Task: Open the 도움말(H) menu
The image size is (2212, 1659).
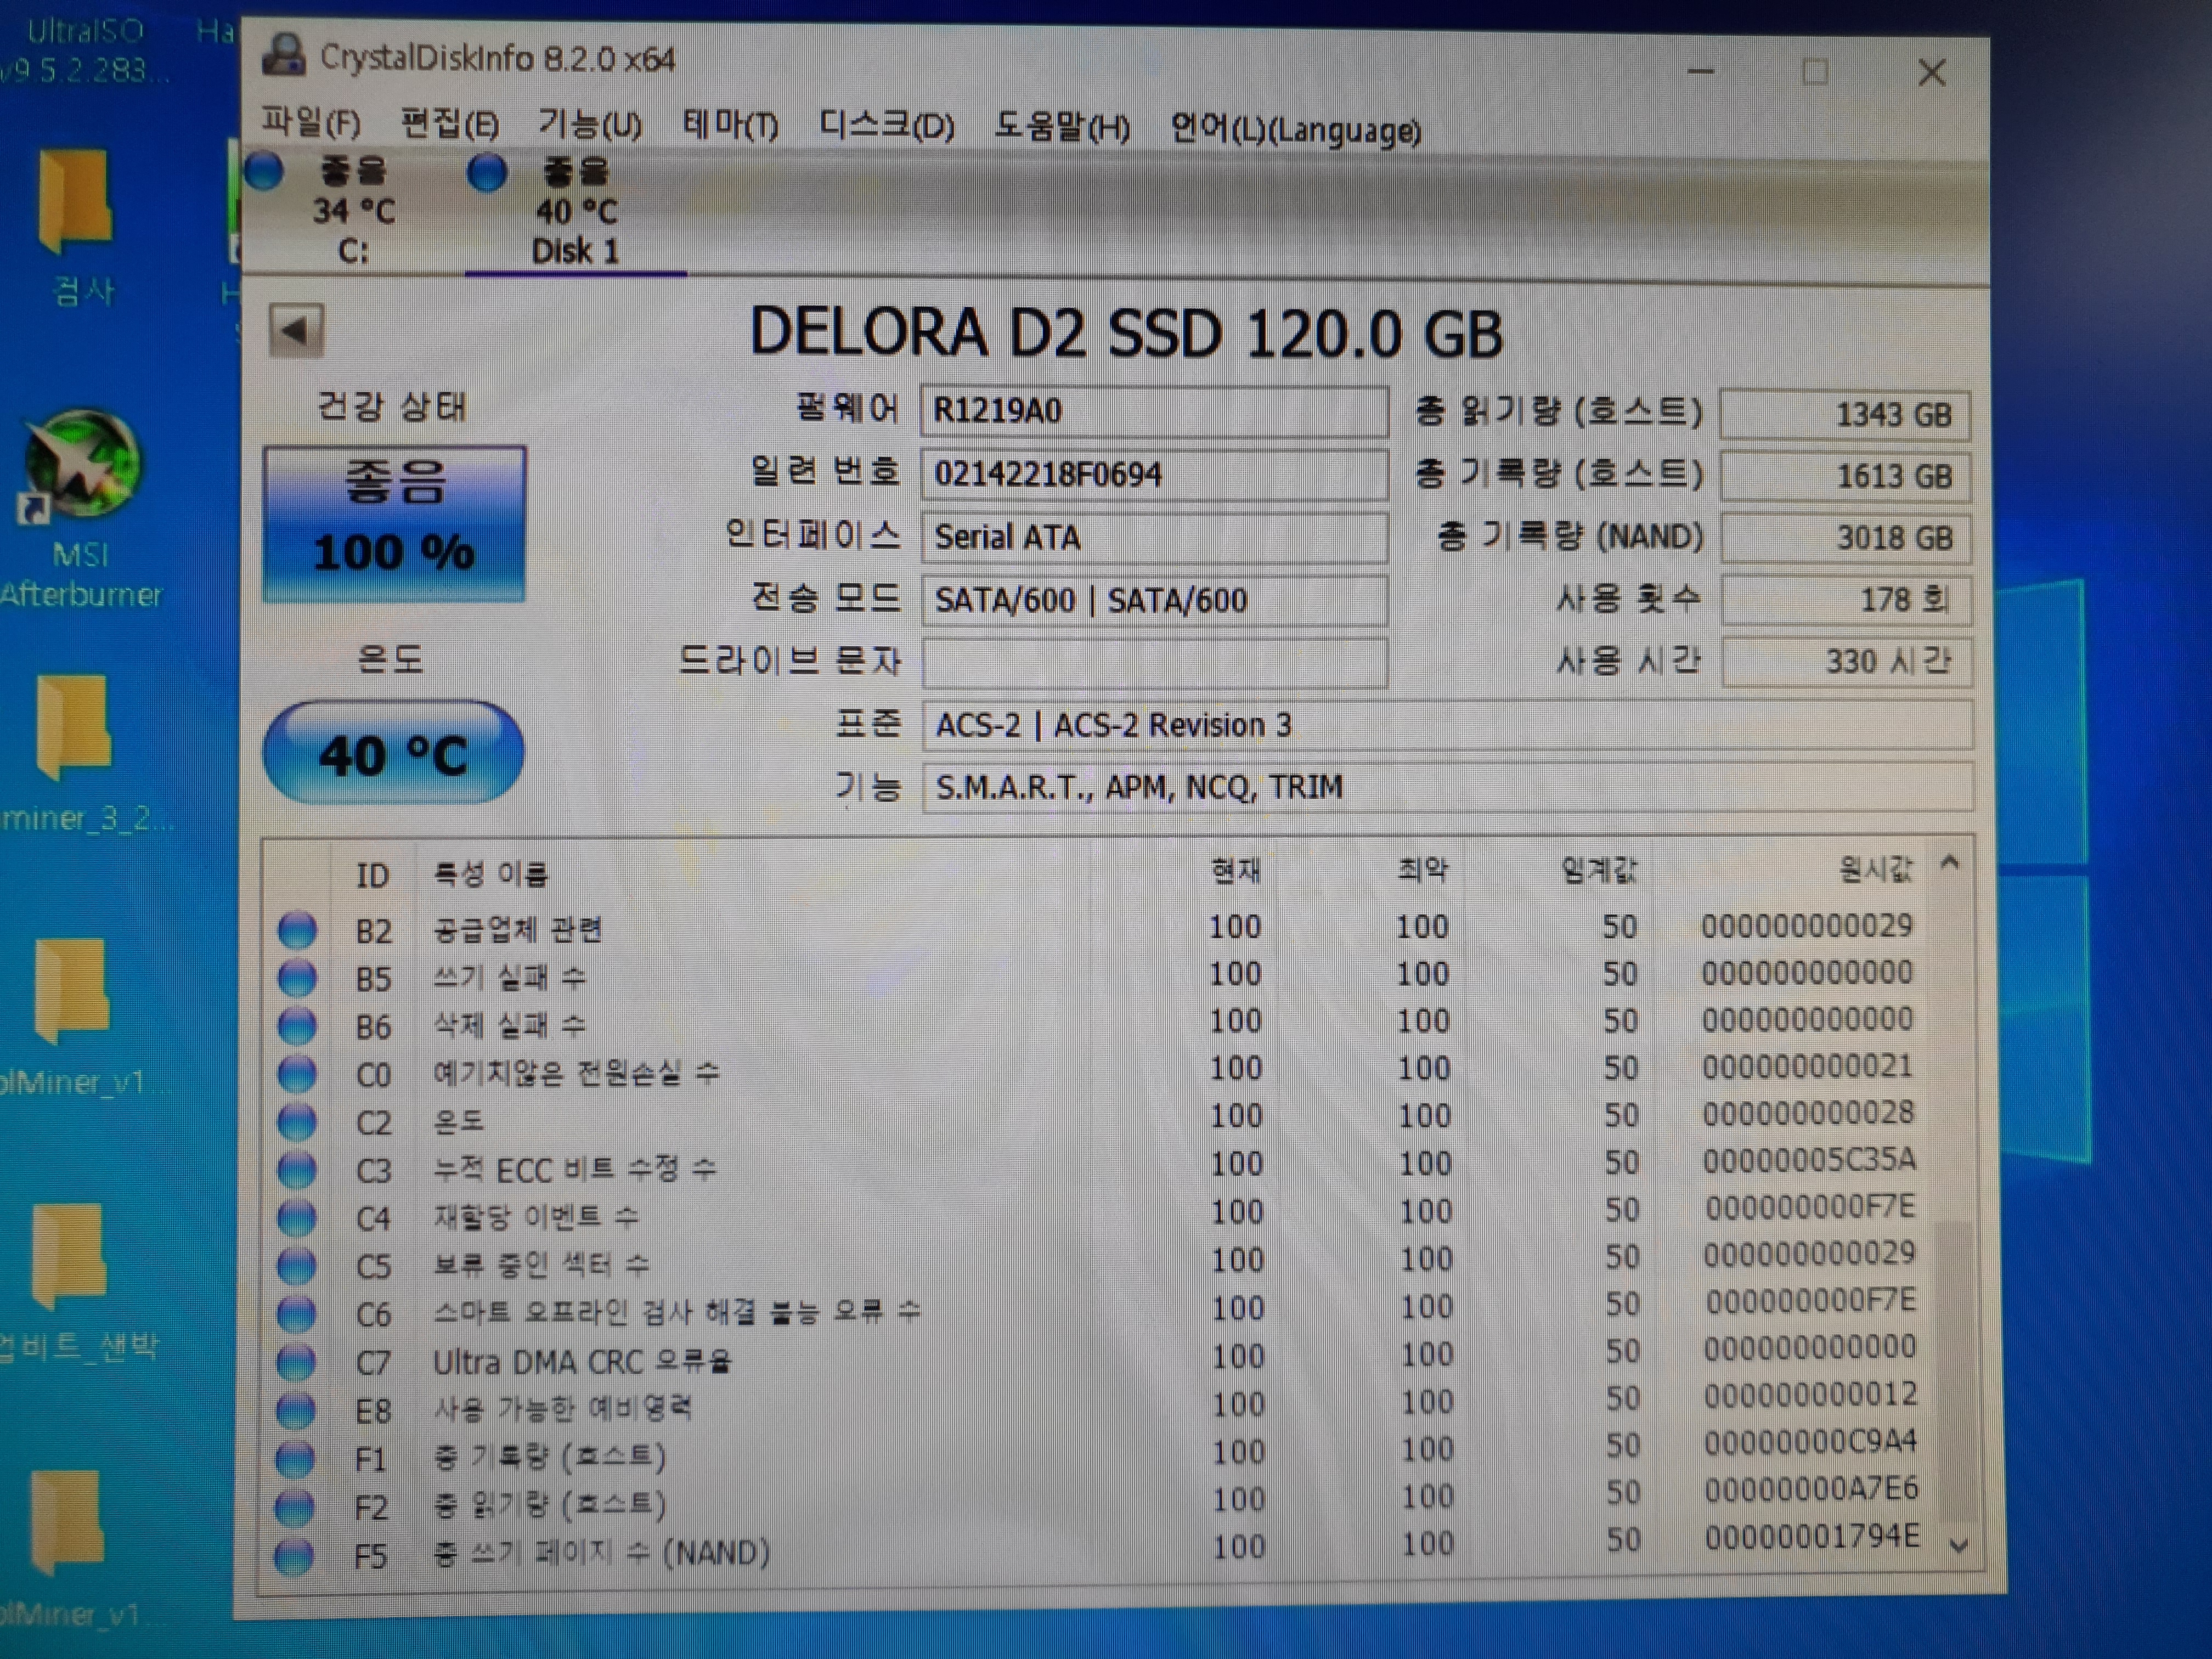Action: pyautogui.click(x=1062, y=128)
